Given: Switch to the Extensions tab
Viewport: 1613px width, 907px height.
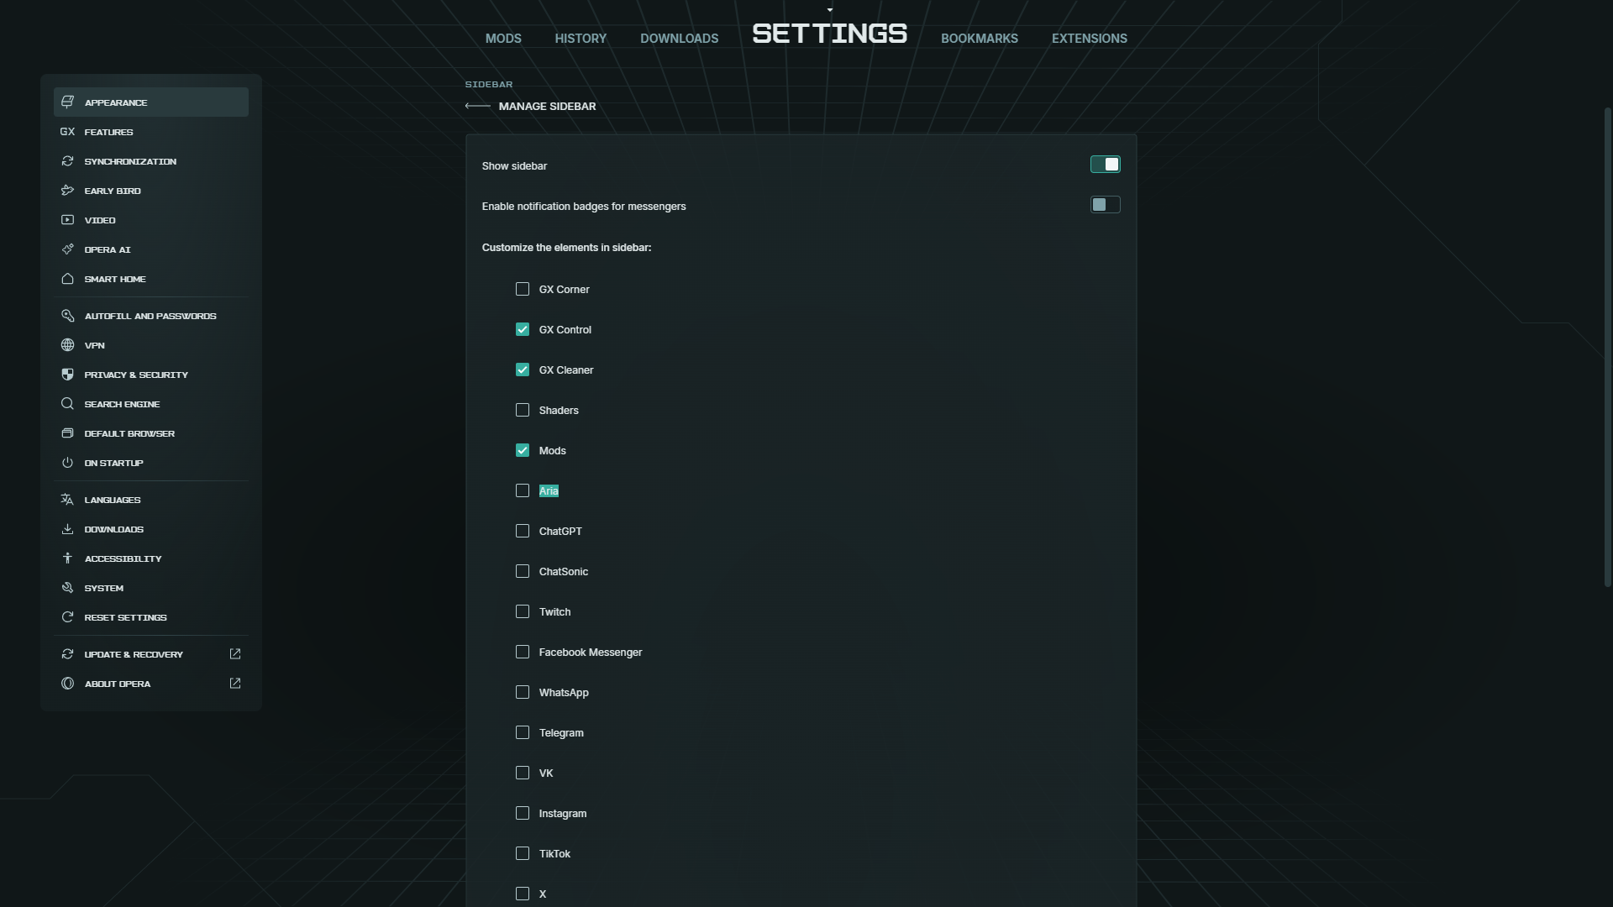Looking at the screenshot, I should (x=1089, y=39).
